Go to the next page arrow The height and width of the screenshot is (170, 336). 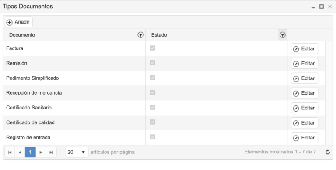coord(41,152)
